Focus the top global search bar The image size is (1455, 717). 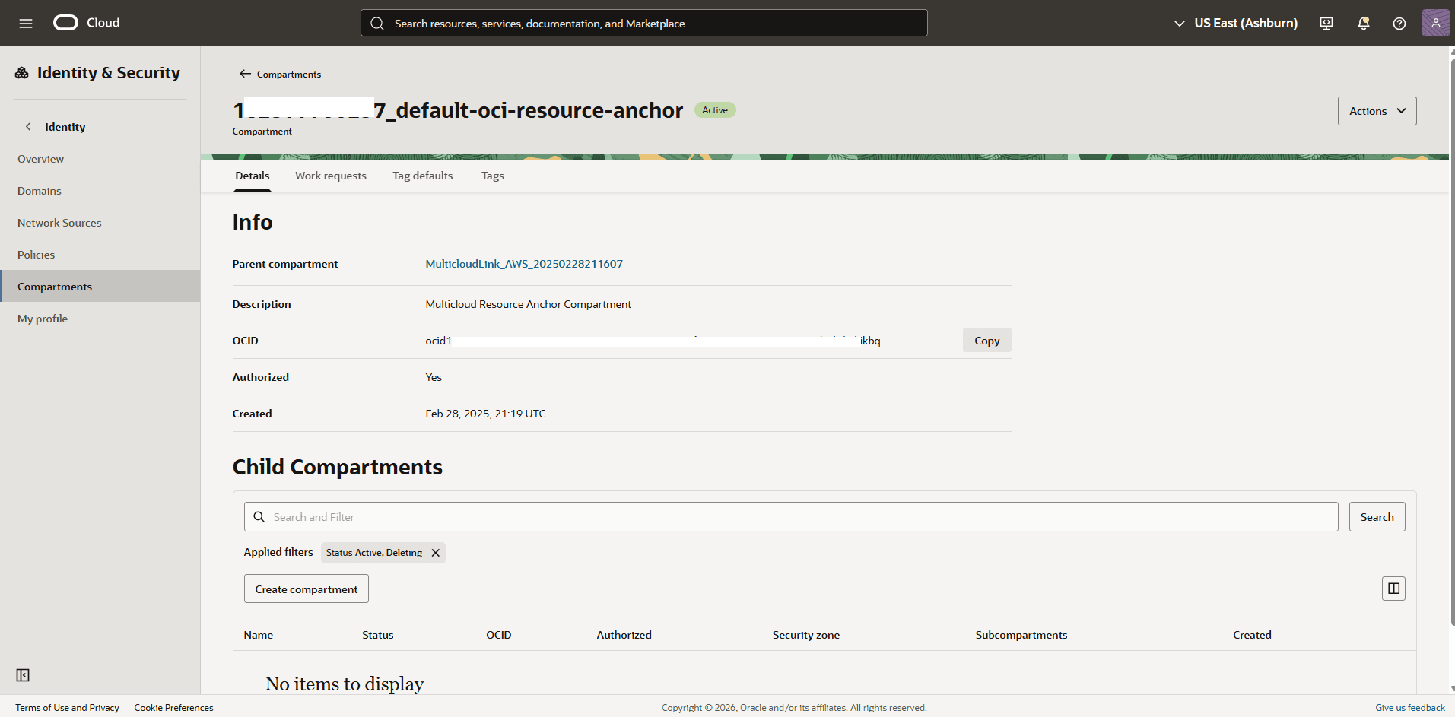pos(643,23)
